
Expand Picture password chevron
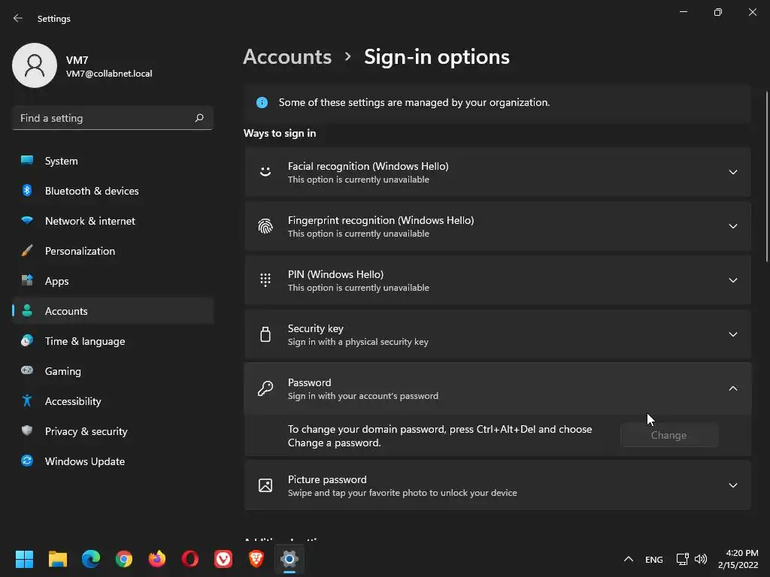[732, 485]
